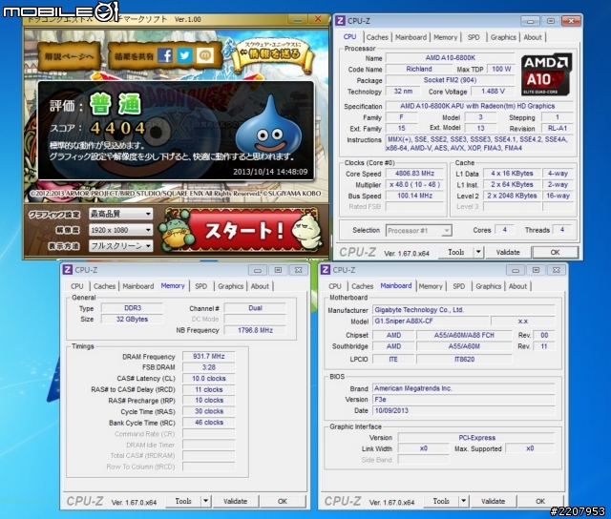Minimize the top CPU-Z window
The width and height of the screenshot is (611, 519).
(x=531, y=21)
